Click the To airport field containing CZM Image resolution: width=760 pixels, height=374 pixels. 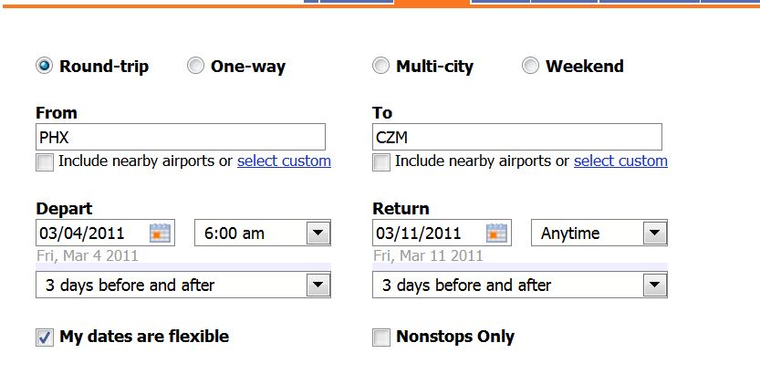pos(517,138)
